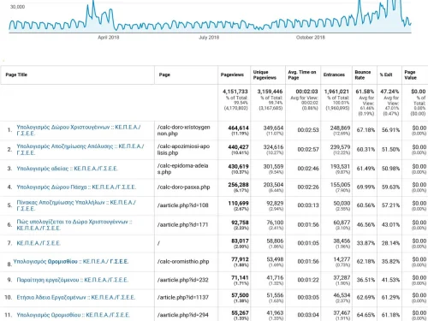This screenshot has width=428, height=321.
Task: Open the Παραίτηση εργαζόμενου title link
Action: 72,280
